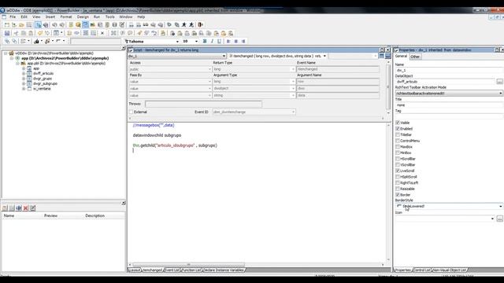Open the Declare Instance Variables tab
This screenshot has height=283, width=504.
224,270
